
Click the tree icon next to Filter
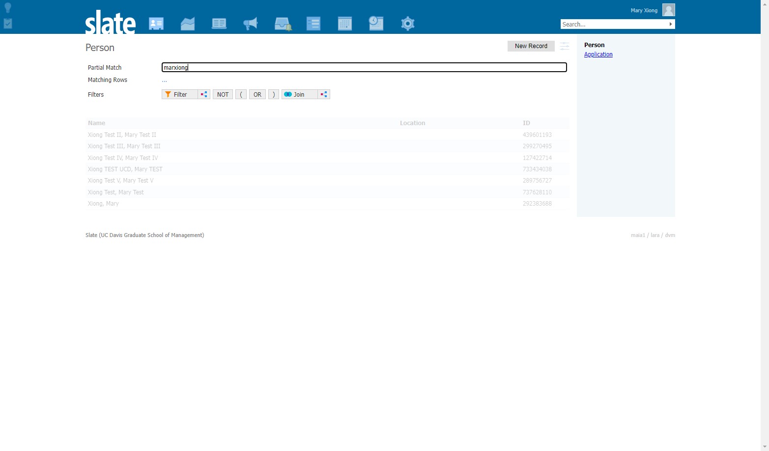pos(204,94)
